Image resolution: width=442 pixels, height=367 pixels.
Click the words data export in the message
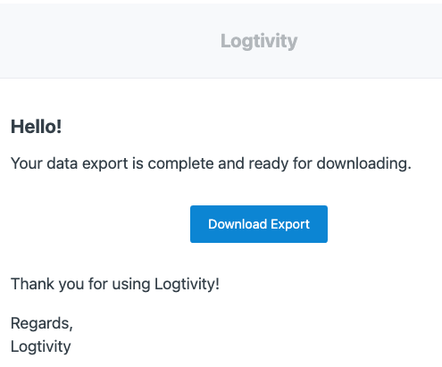[88, 163]
